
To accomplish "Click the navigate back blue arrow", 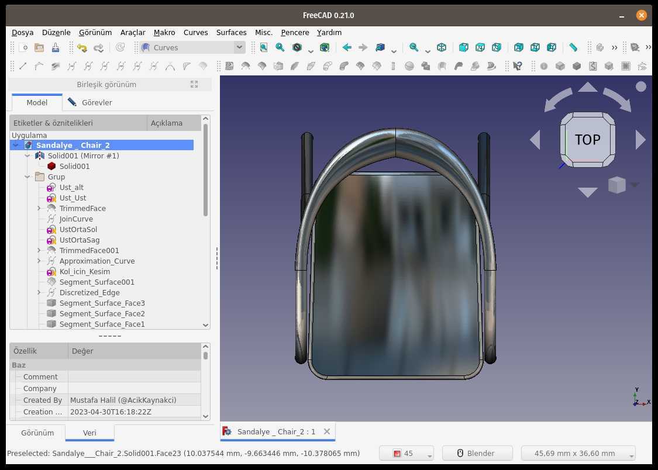I will (x=347, y=47).
